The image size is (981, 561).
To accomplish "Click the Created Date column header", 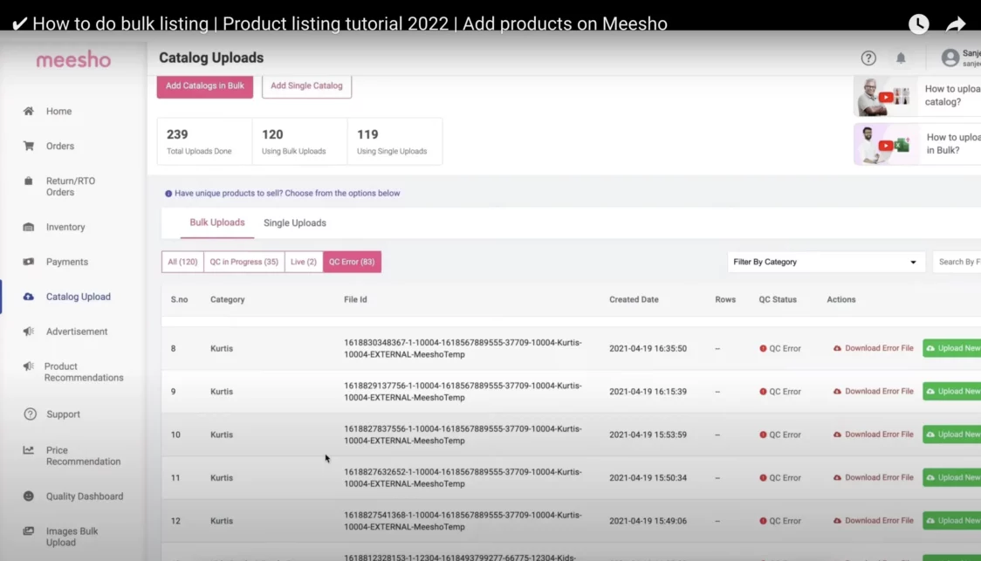I will click(x=634, y=299).
